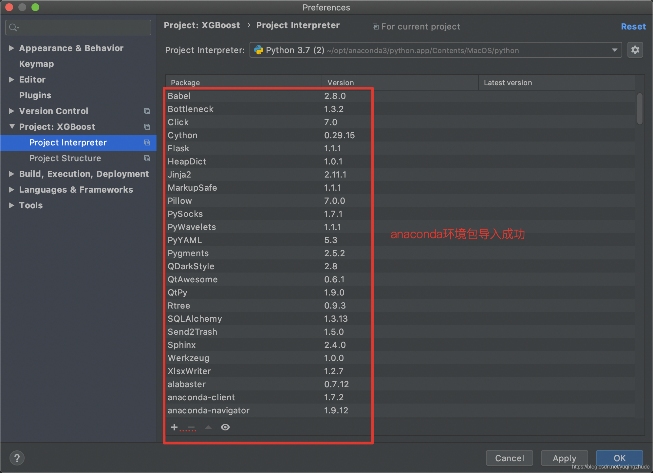The height and width of the screenshot is (473, 653).
Task: Expand the Tools section
Action: 11,205
